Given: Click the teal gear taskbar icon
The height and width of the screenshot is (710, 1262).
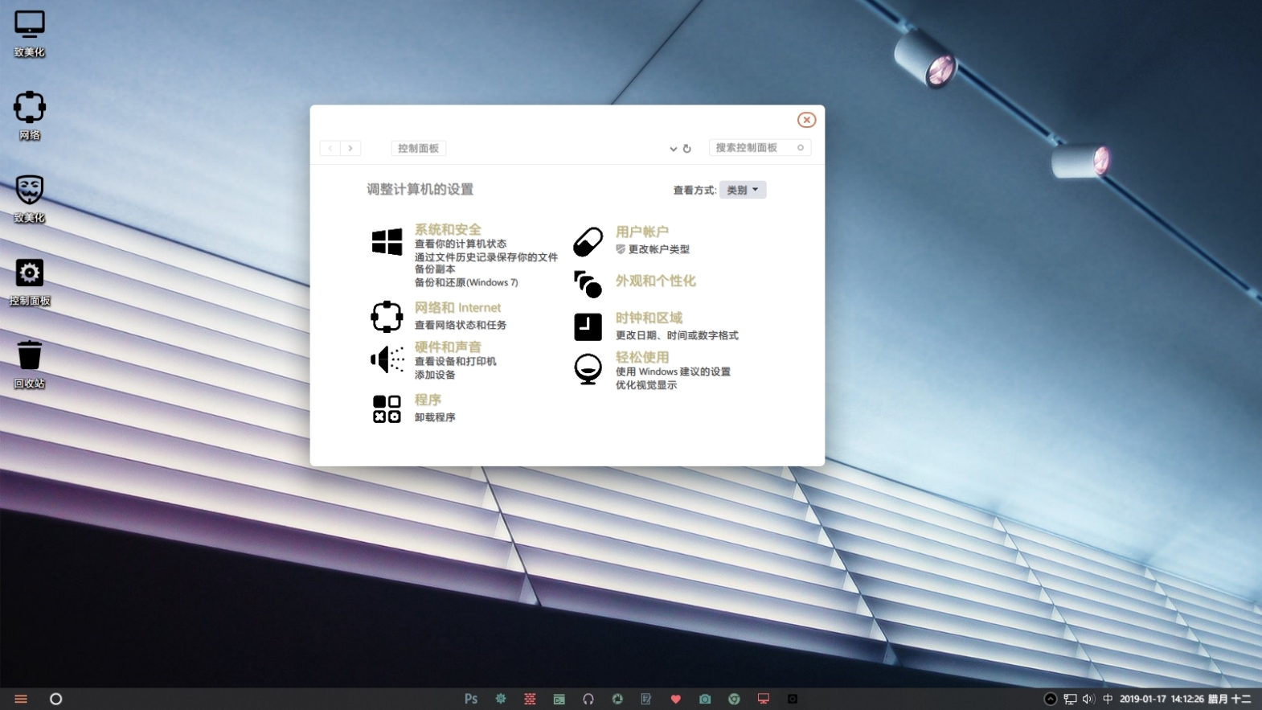Looking at the screenshot, I should point(501,699).
